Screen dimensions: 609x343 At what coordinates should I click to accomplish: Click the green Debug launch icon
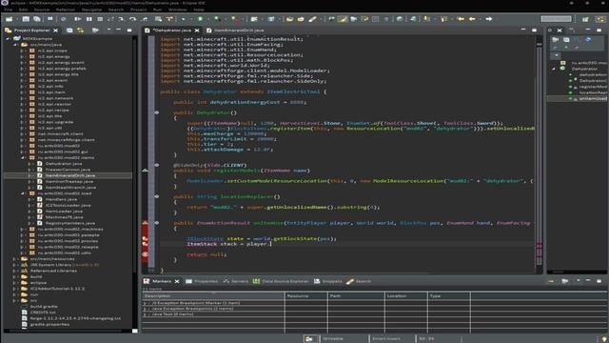click(184, 19)
